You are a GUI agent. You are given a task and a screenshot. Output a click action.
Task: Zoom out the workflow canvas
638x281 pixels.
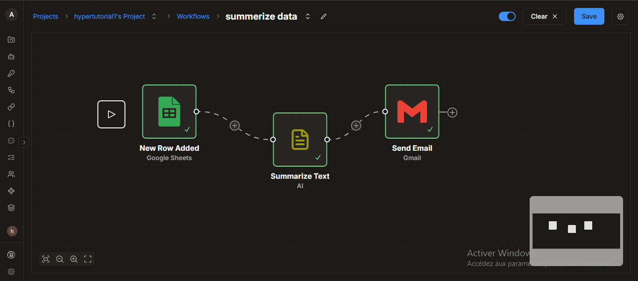click(60, 259)
